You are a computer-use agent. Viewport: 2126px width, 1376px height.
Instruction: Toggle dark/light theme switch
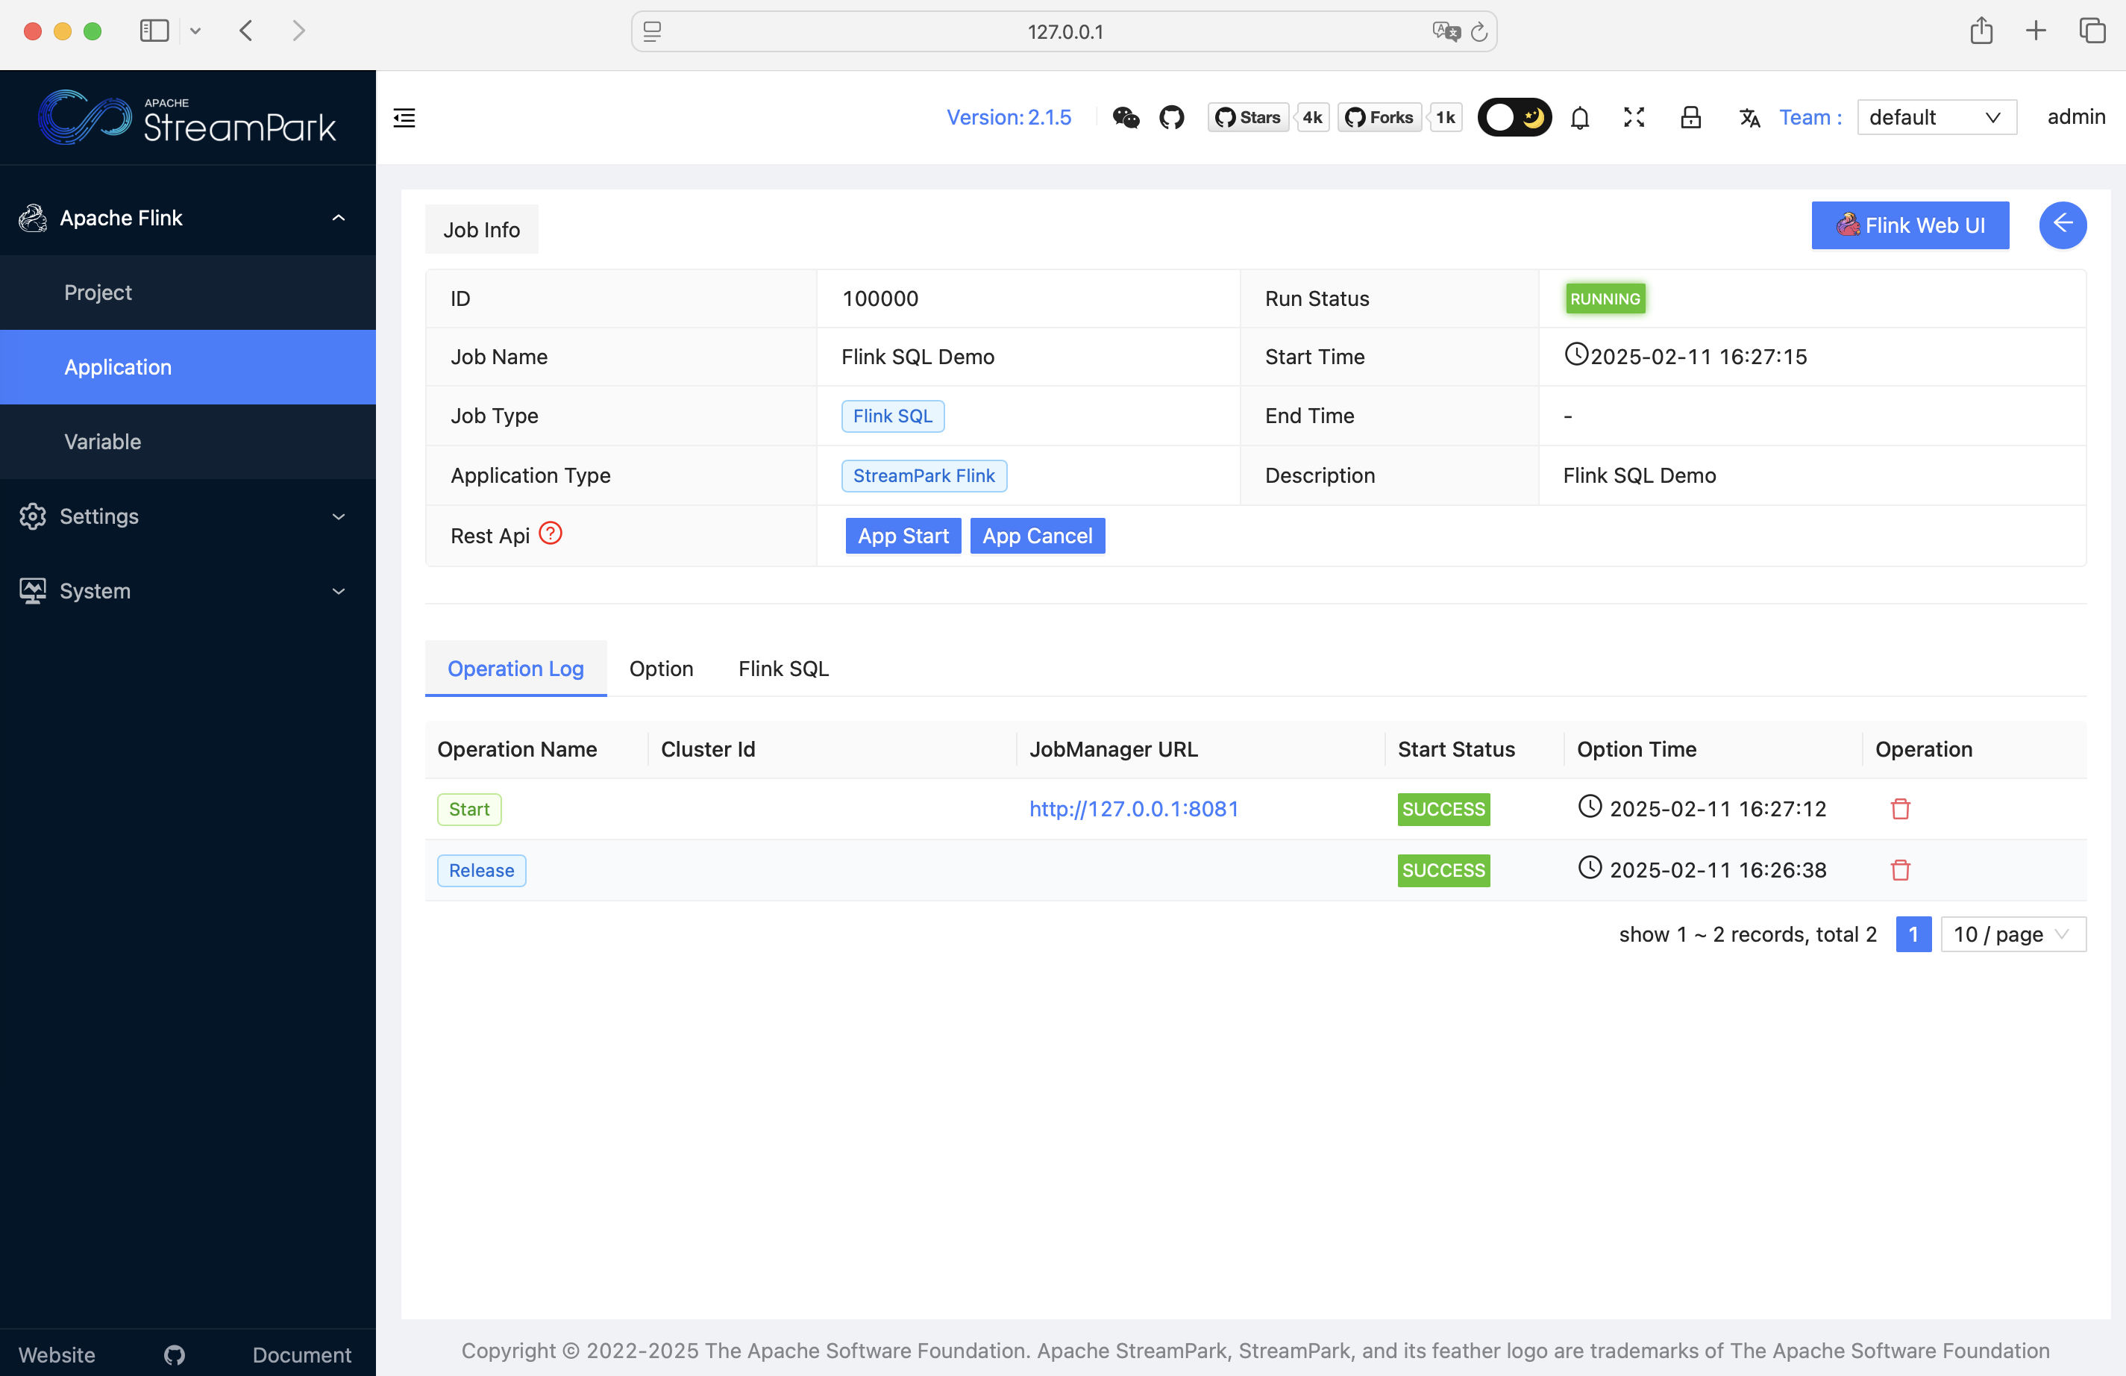1514,117
